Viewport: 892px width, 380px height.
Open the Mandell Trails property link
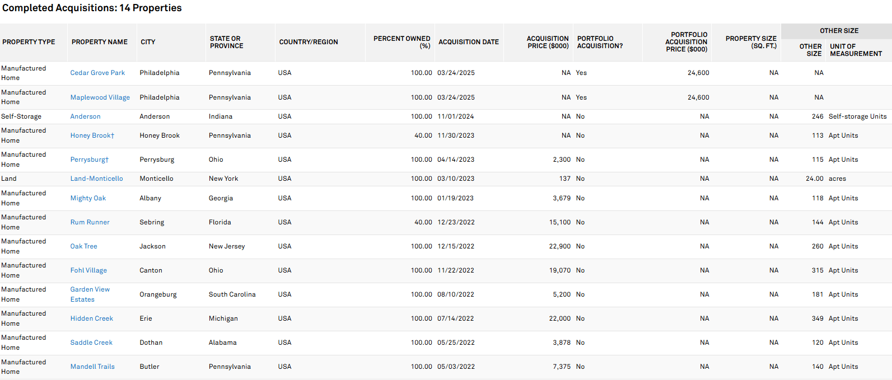(92, 367)
